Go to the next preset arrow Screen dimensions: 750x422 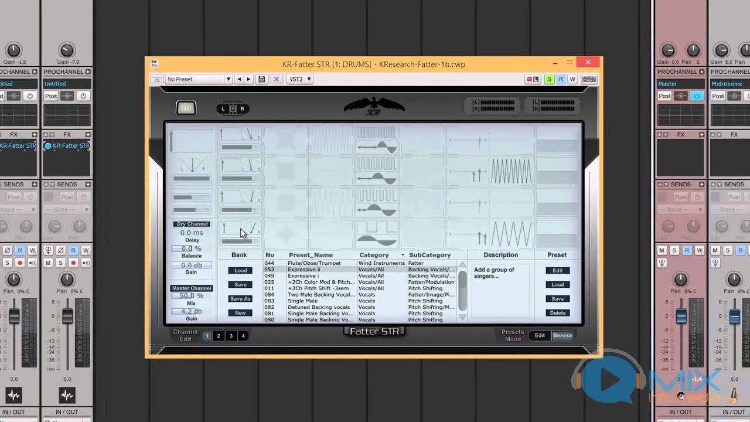point(248,79)
